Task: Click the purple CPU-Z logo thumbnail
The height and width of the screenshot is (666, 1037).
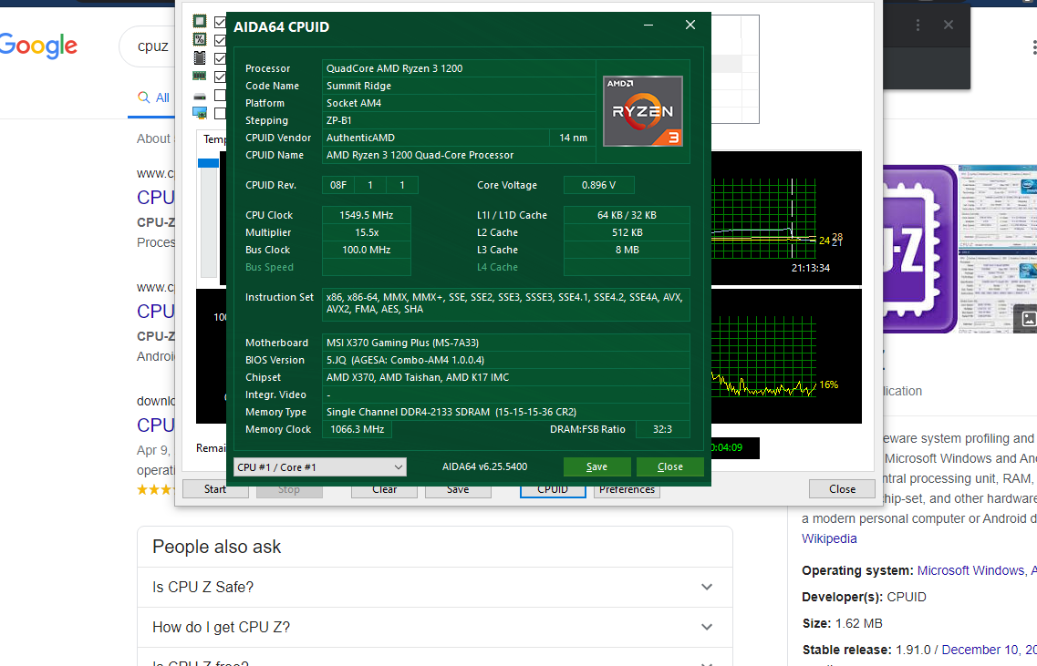Action: click(919, 249)
